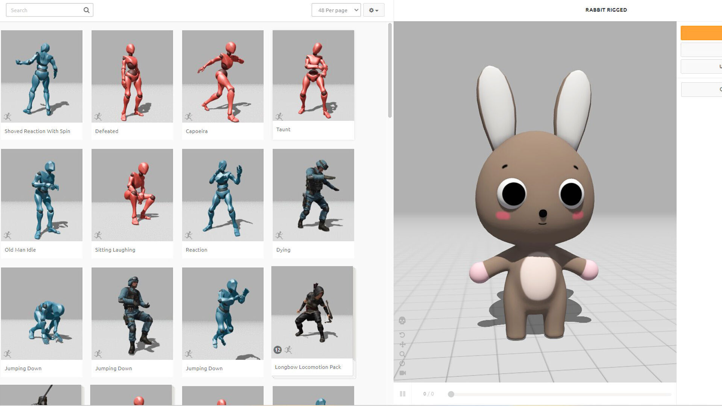This screenshot has width=722, height=406.
Task: Click the Capoeira label text
Action: 197,131
